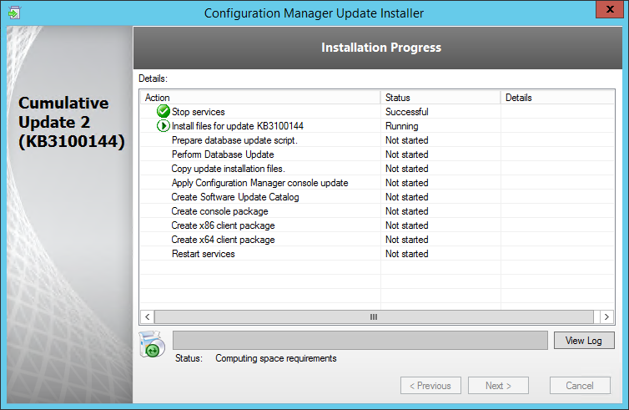Click the Installation Progress heading
This screenshot has height=410, width=629.
(381, 48)
